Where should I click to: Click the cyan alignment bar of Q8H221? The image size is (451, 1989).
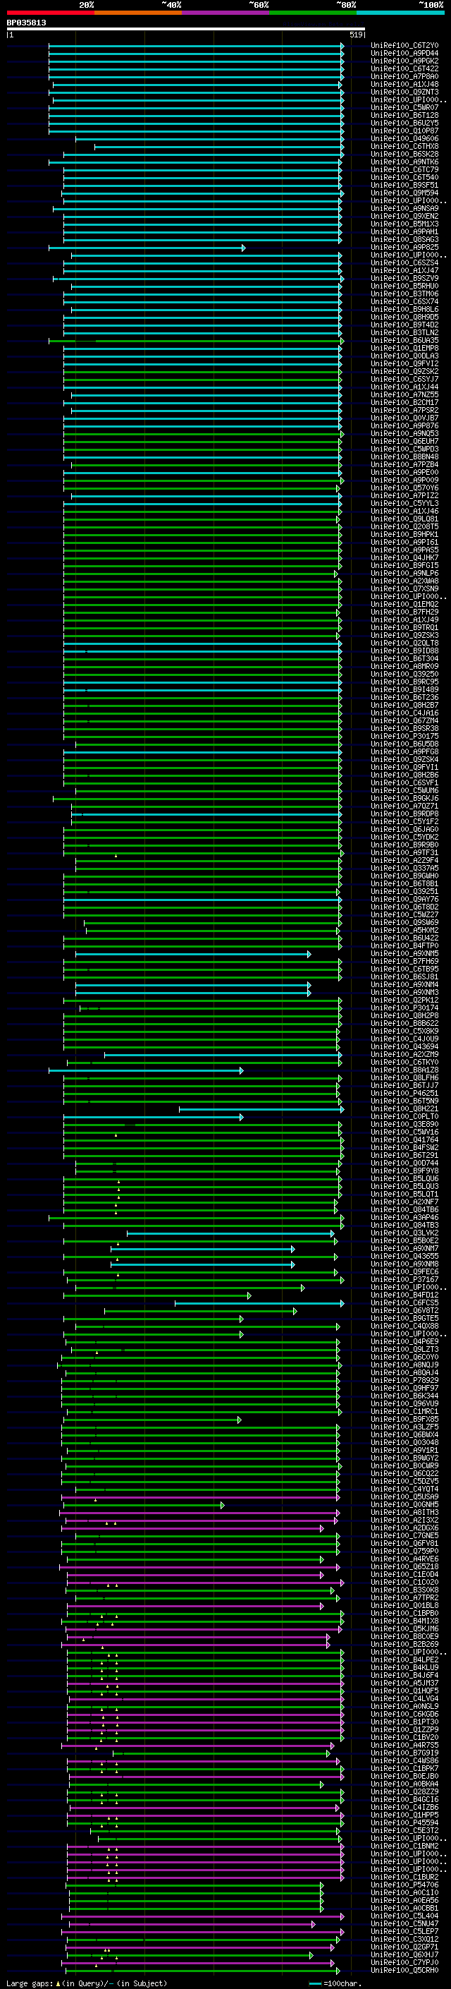pyautogui.click(x=261, y=1110)
